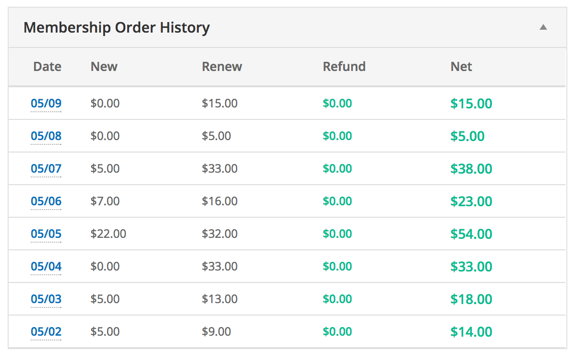The image size is (575, 352).
Task: Click the Refund column header
Action: click(x=344, y=67)
